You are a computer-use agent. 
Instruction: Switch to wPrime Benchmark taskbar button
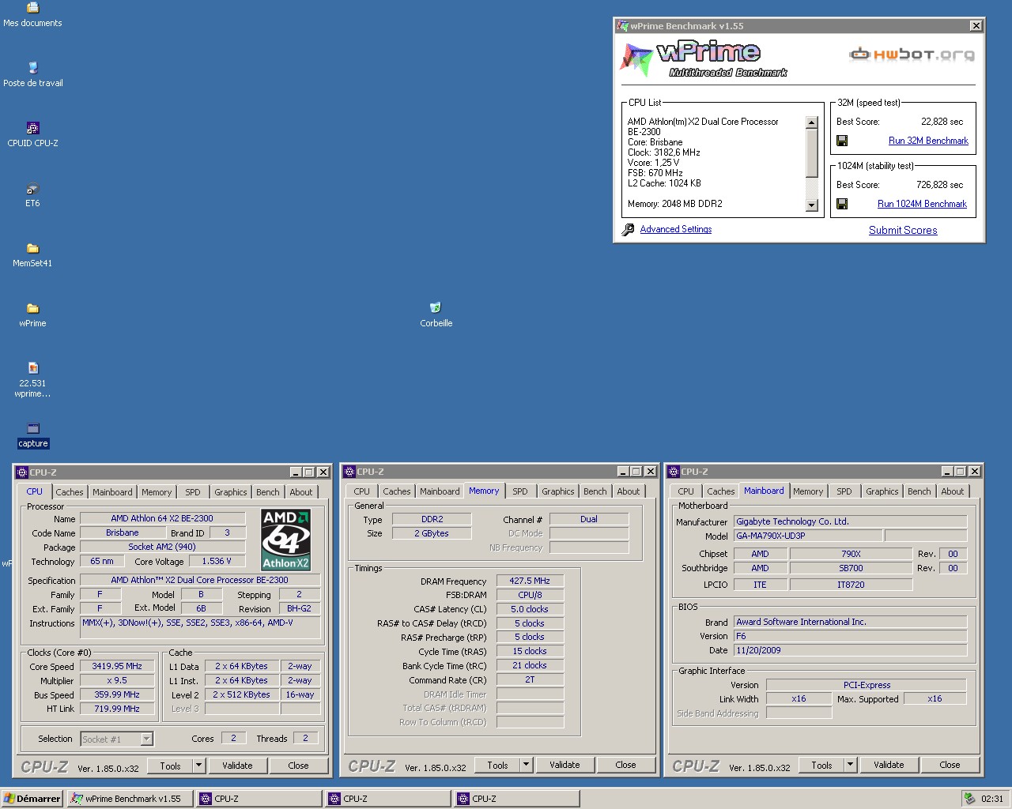click(130, 799)
